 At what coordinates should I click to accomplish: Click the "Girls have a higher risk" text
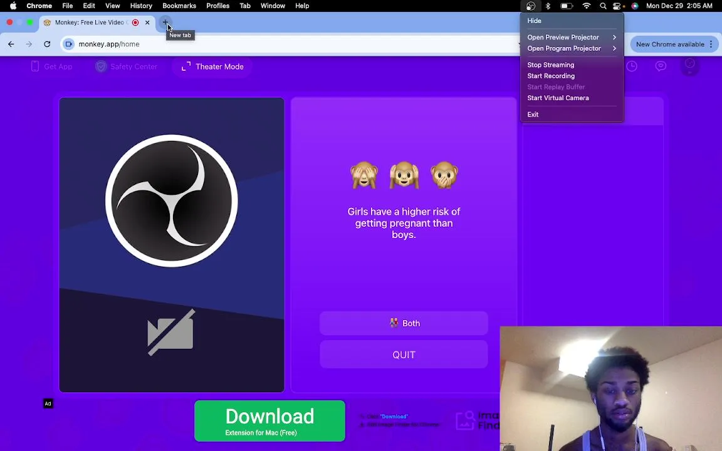404,223
